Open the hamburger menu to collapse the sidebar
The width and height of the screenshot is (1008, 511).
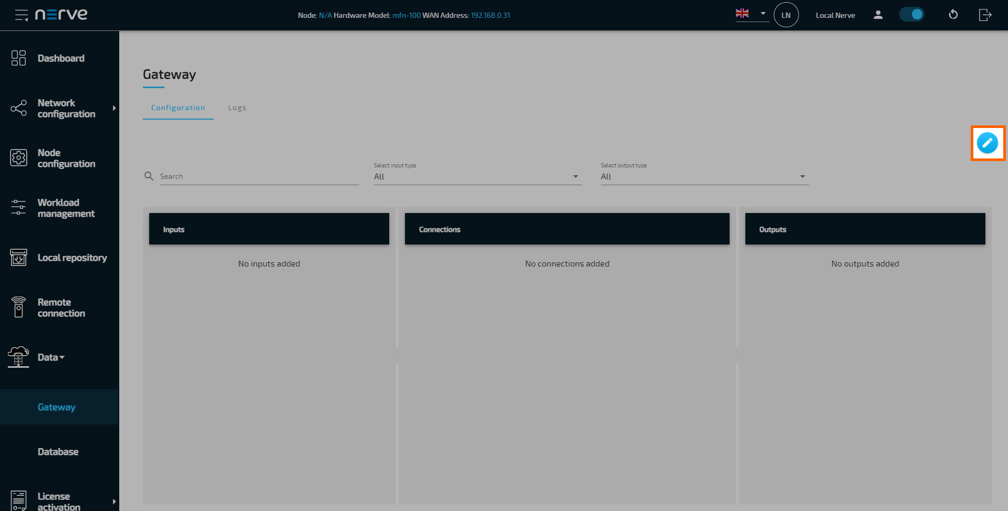point(21,15)
